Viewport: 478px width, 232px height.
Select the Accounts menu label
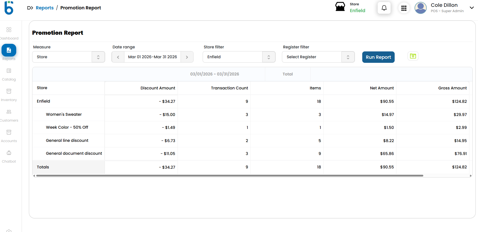(x=9, y=141)
